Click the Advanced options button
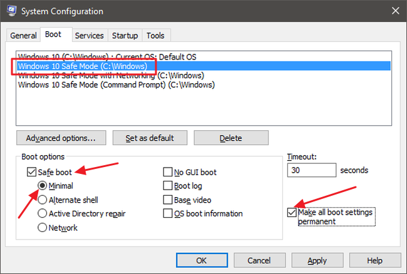 [61, 138]
